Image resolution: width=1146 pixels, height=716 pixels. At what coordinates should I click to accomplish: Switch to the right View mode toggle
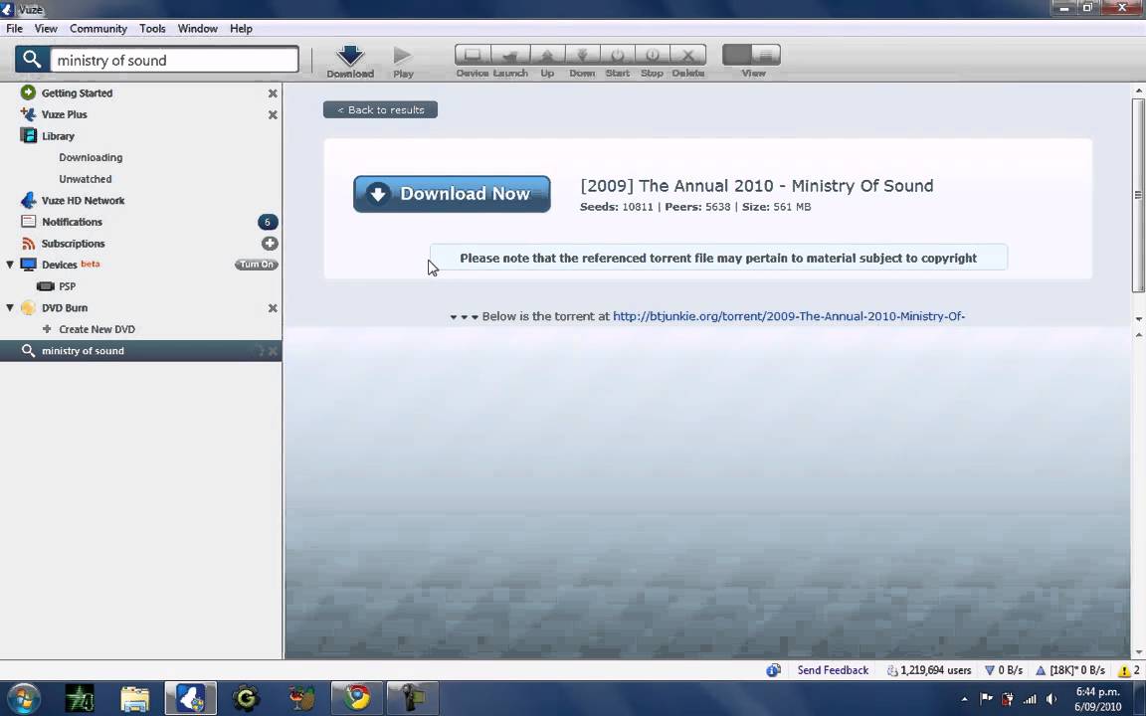pyautogui.click(x=766, y=55)
